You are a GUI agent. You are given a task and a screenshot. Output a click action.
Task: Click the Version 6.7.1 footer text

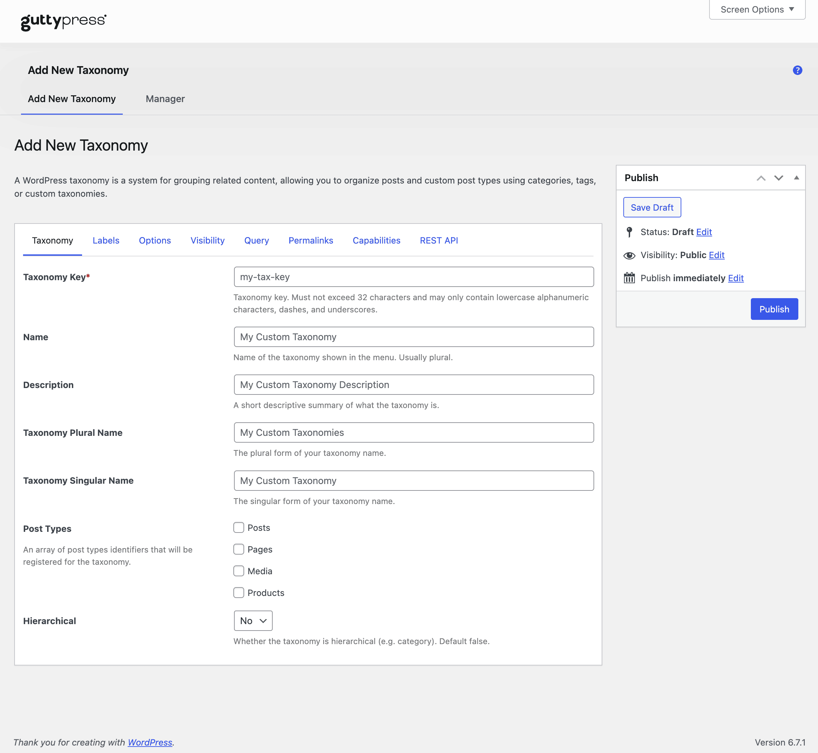pos(780,742)
